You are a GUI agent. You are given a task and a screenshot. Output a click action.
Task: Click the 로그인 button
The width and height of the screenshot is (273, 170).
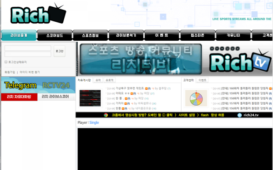pyautogui.click(x=59, y=51)
